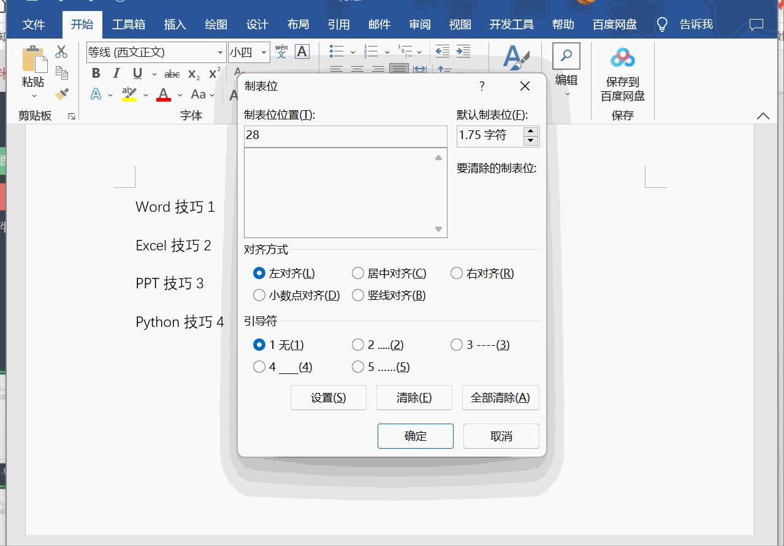Apply superscript formatting
The width and height of the screenshot is (784, 546).
213,72
